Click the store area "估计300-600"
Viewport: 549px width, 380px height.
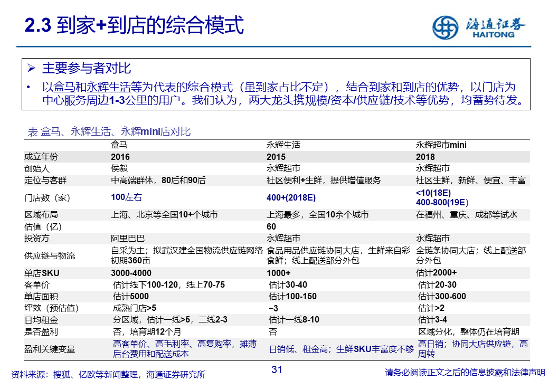pos(442,297)
